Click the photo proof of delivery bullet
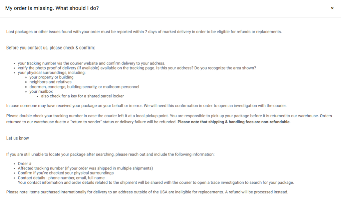Screen dimensions: 341x205 coord(137,68)
